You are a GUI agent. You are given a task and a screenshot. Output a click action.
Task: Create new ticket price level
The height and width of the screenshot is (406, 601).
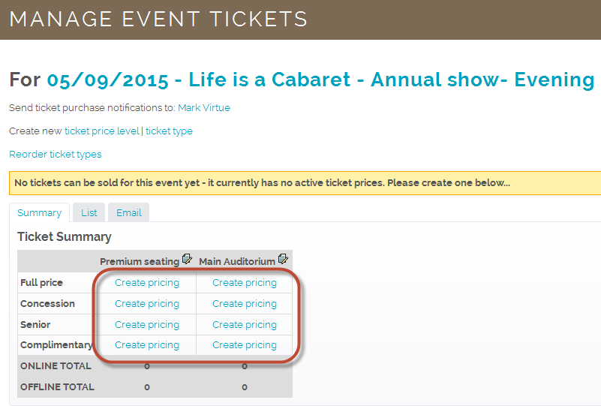click(x=102, y=131)
